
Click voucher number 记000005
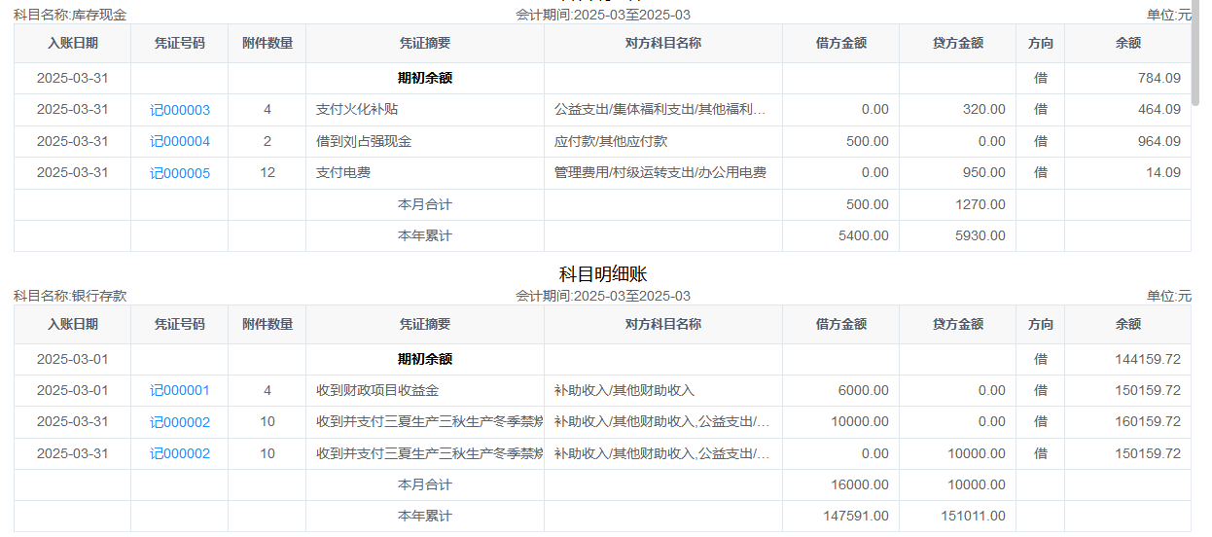pos(179,173)
